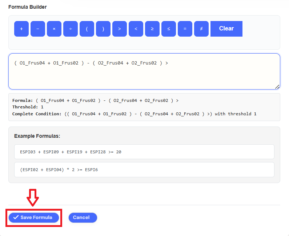The width and height of the screenshot is (289, 236).
Task: Add a closing parenthesis
Action: pos(103,29)
